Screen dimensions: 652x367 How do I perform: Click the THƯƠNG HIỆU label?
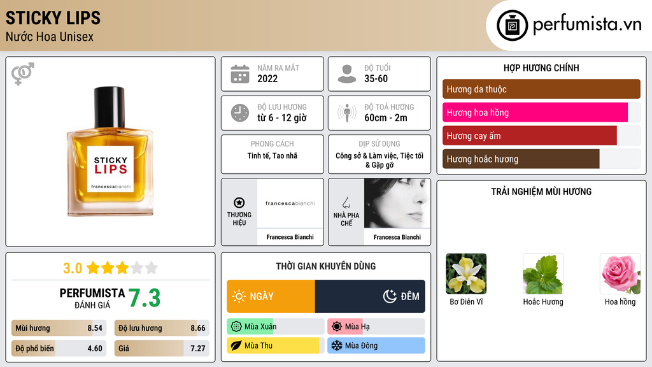coord(239,219)
